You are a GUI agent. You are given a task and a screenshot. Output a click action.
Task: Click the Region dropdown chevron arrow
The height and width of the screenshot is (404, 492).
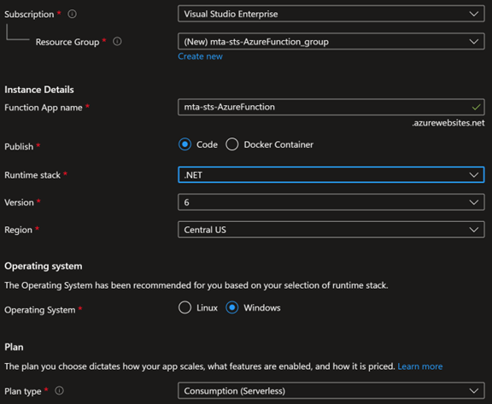(x=474, y=230)
